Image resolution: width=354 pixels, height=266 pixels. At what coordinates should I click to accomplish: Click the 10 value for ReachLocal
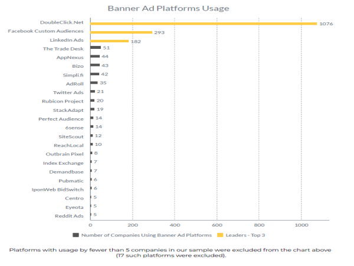[98, 144]
